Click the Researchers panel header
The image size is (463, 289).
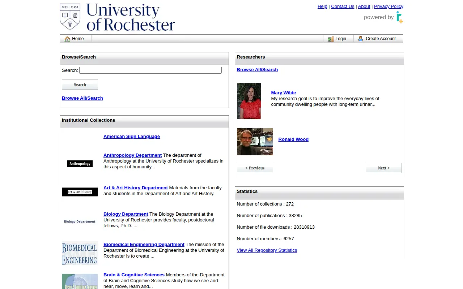tap(319, 59)
